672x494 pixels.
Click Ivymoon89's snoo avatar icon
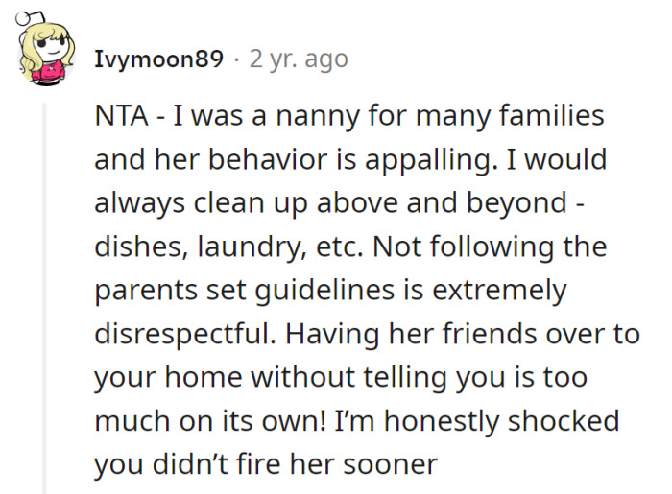pyautogui.click(x=44, y=55)
